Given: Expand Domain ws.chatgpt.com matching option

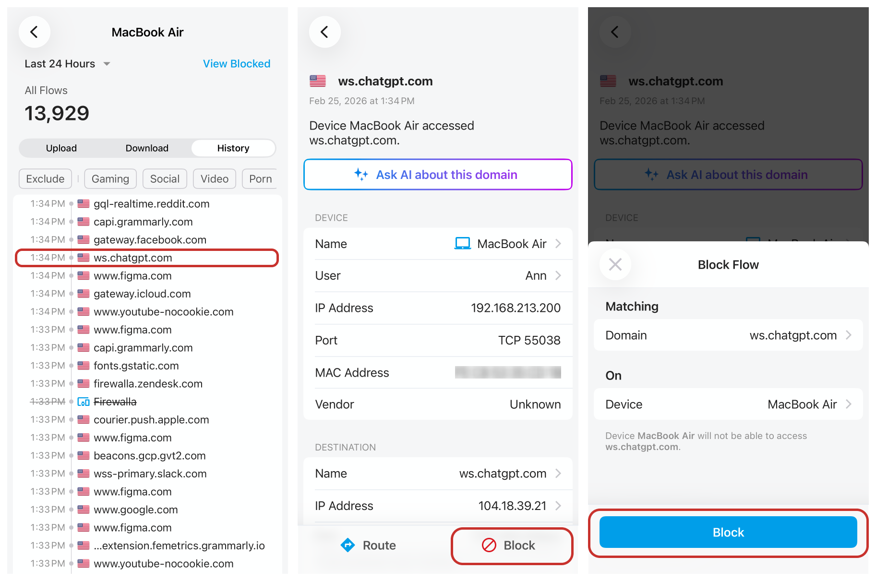Looking at the screenshot, I should 848,335.
